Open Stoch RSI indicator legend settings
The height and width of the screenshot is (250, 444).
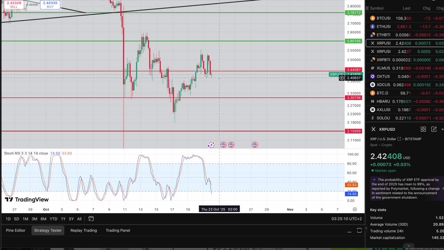[x=26, y=153]
